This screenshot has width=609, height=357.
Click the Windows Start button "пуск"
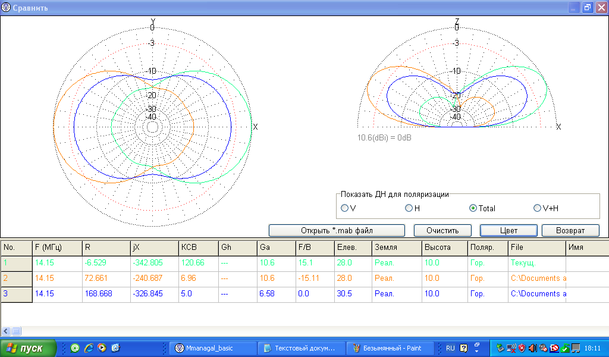click(x=29, y=348)
